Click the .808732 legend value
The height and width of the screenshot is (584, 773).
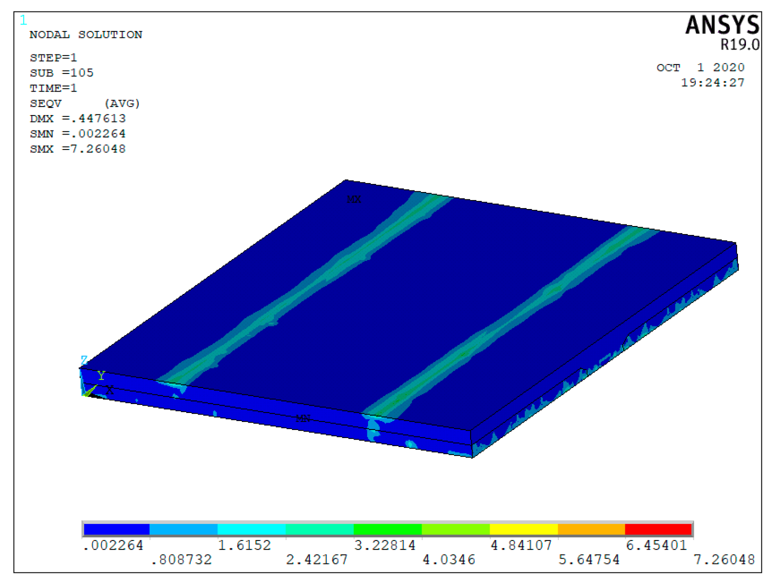coord(181,559)
